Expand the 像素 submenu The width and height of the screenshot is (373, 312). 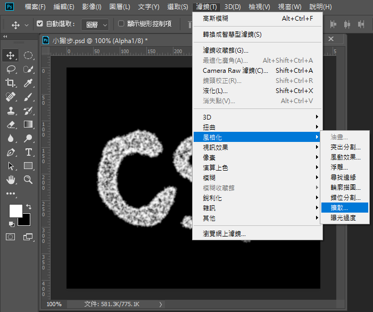[x=258, y=157]
